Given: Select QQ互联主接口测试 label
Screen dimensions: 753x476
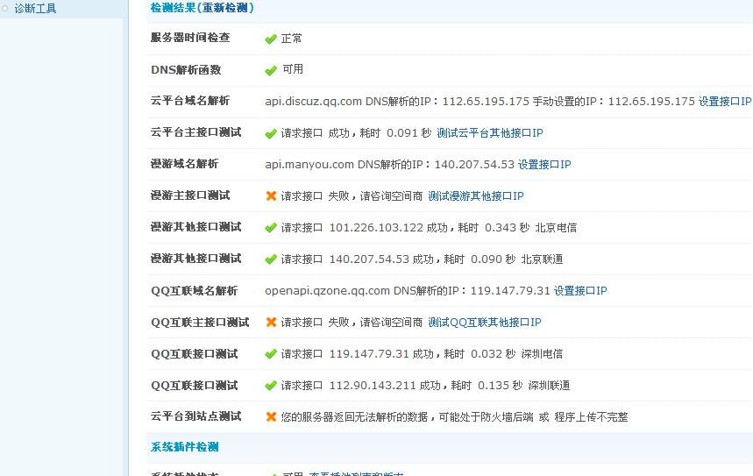Looking at the screenshot, I should click(x=200, y=323).
